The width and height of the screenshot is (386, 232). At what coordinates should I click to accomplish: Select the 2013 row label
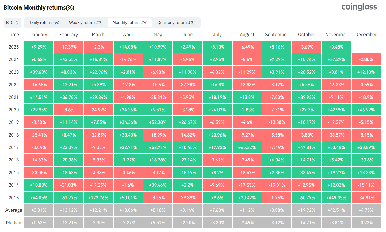(14, 198)
